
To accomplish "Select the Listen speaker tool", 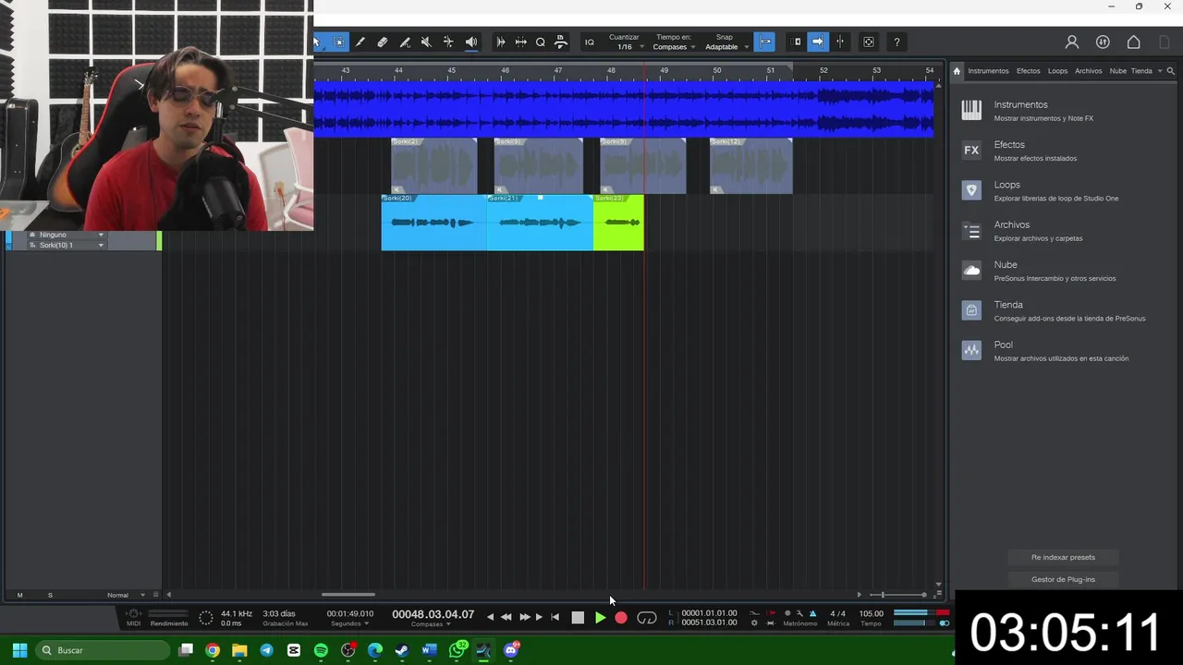I will pos(471,42).
